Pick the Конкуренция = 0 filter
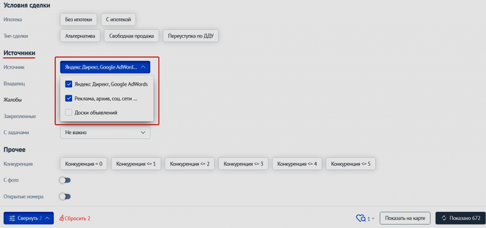This screenshot has width=486, height=228. [84, 164]
